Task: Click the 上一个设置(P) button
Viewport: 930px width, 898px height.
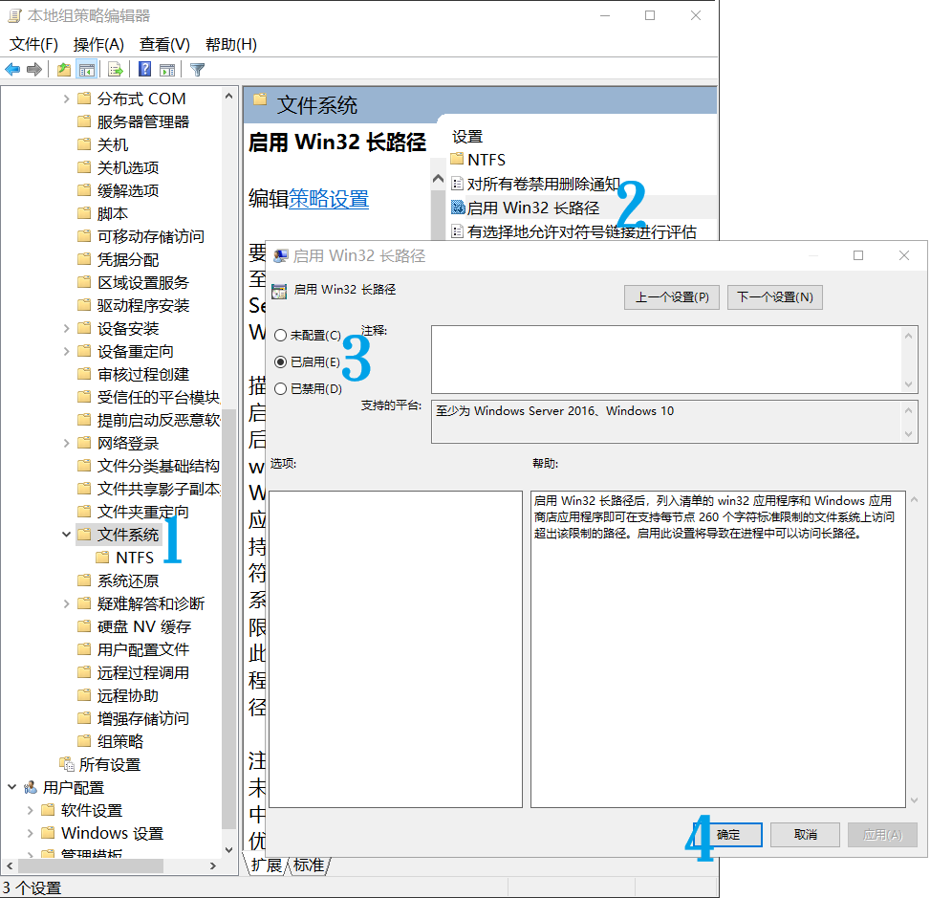Action: click(671, 296)
